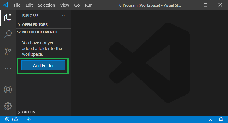This screenshot has height=123, width=228.
Task: Open the View menu
Action: point(65,5)
